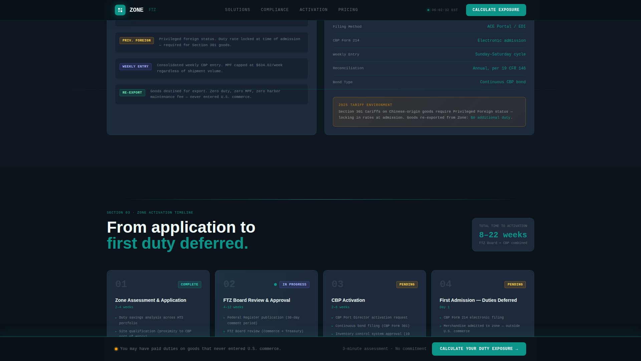Click the Electronic admission value
Screen dimensions: 641x361
(501, 40)
